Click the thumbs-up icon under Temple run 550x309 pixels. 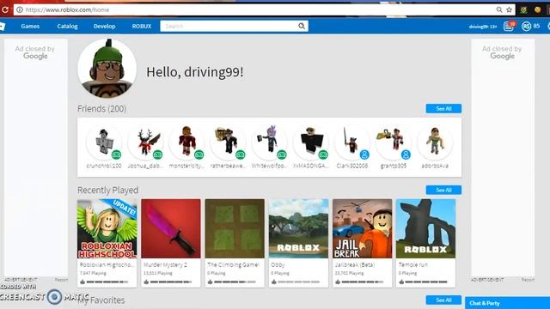pos(401,282)
